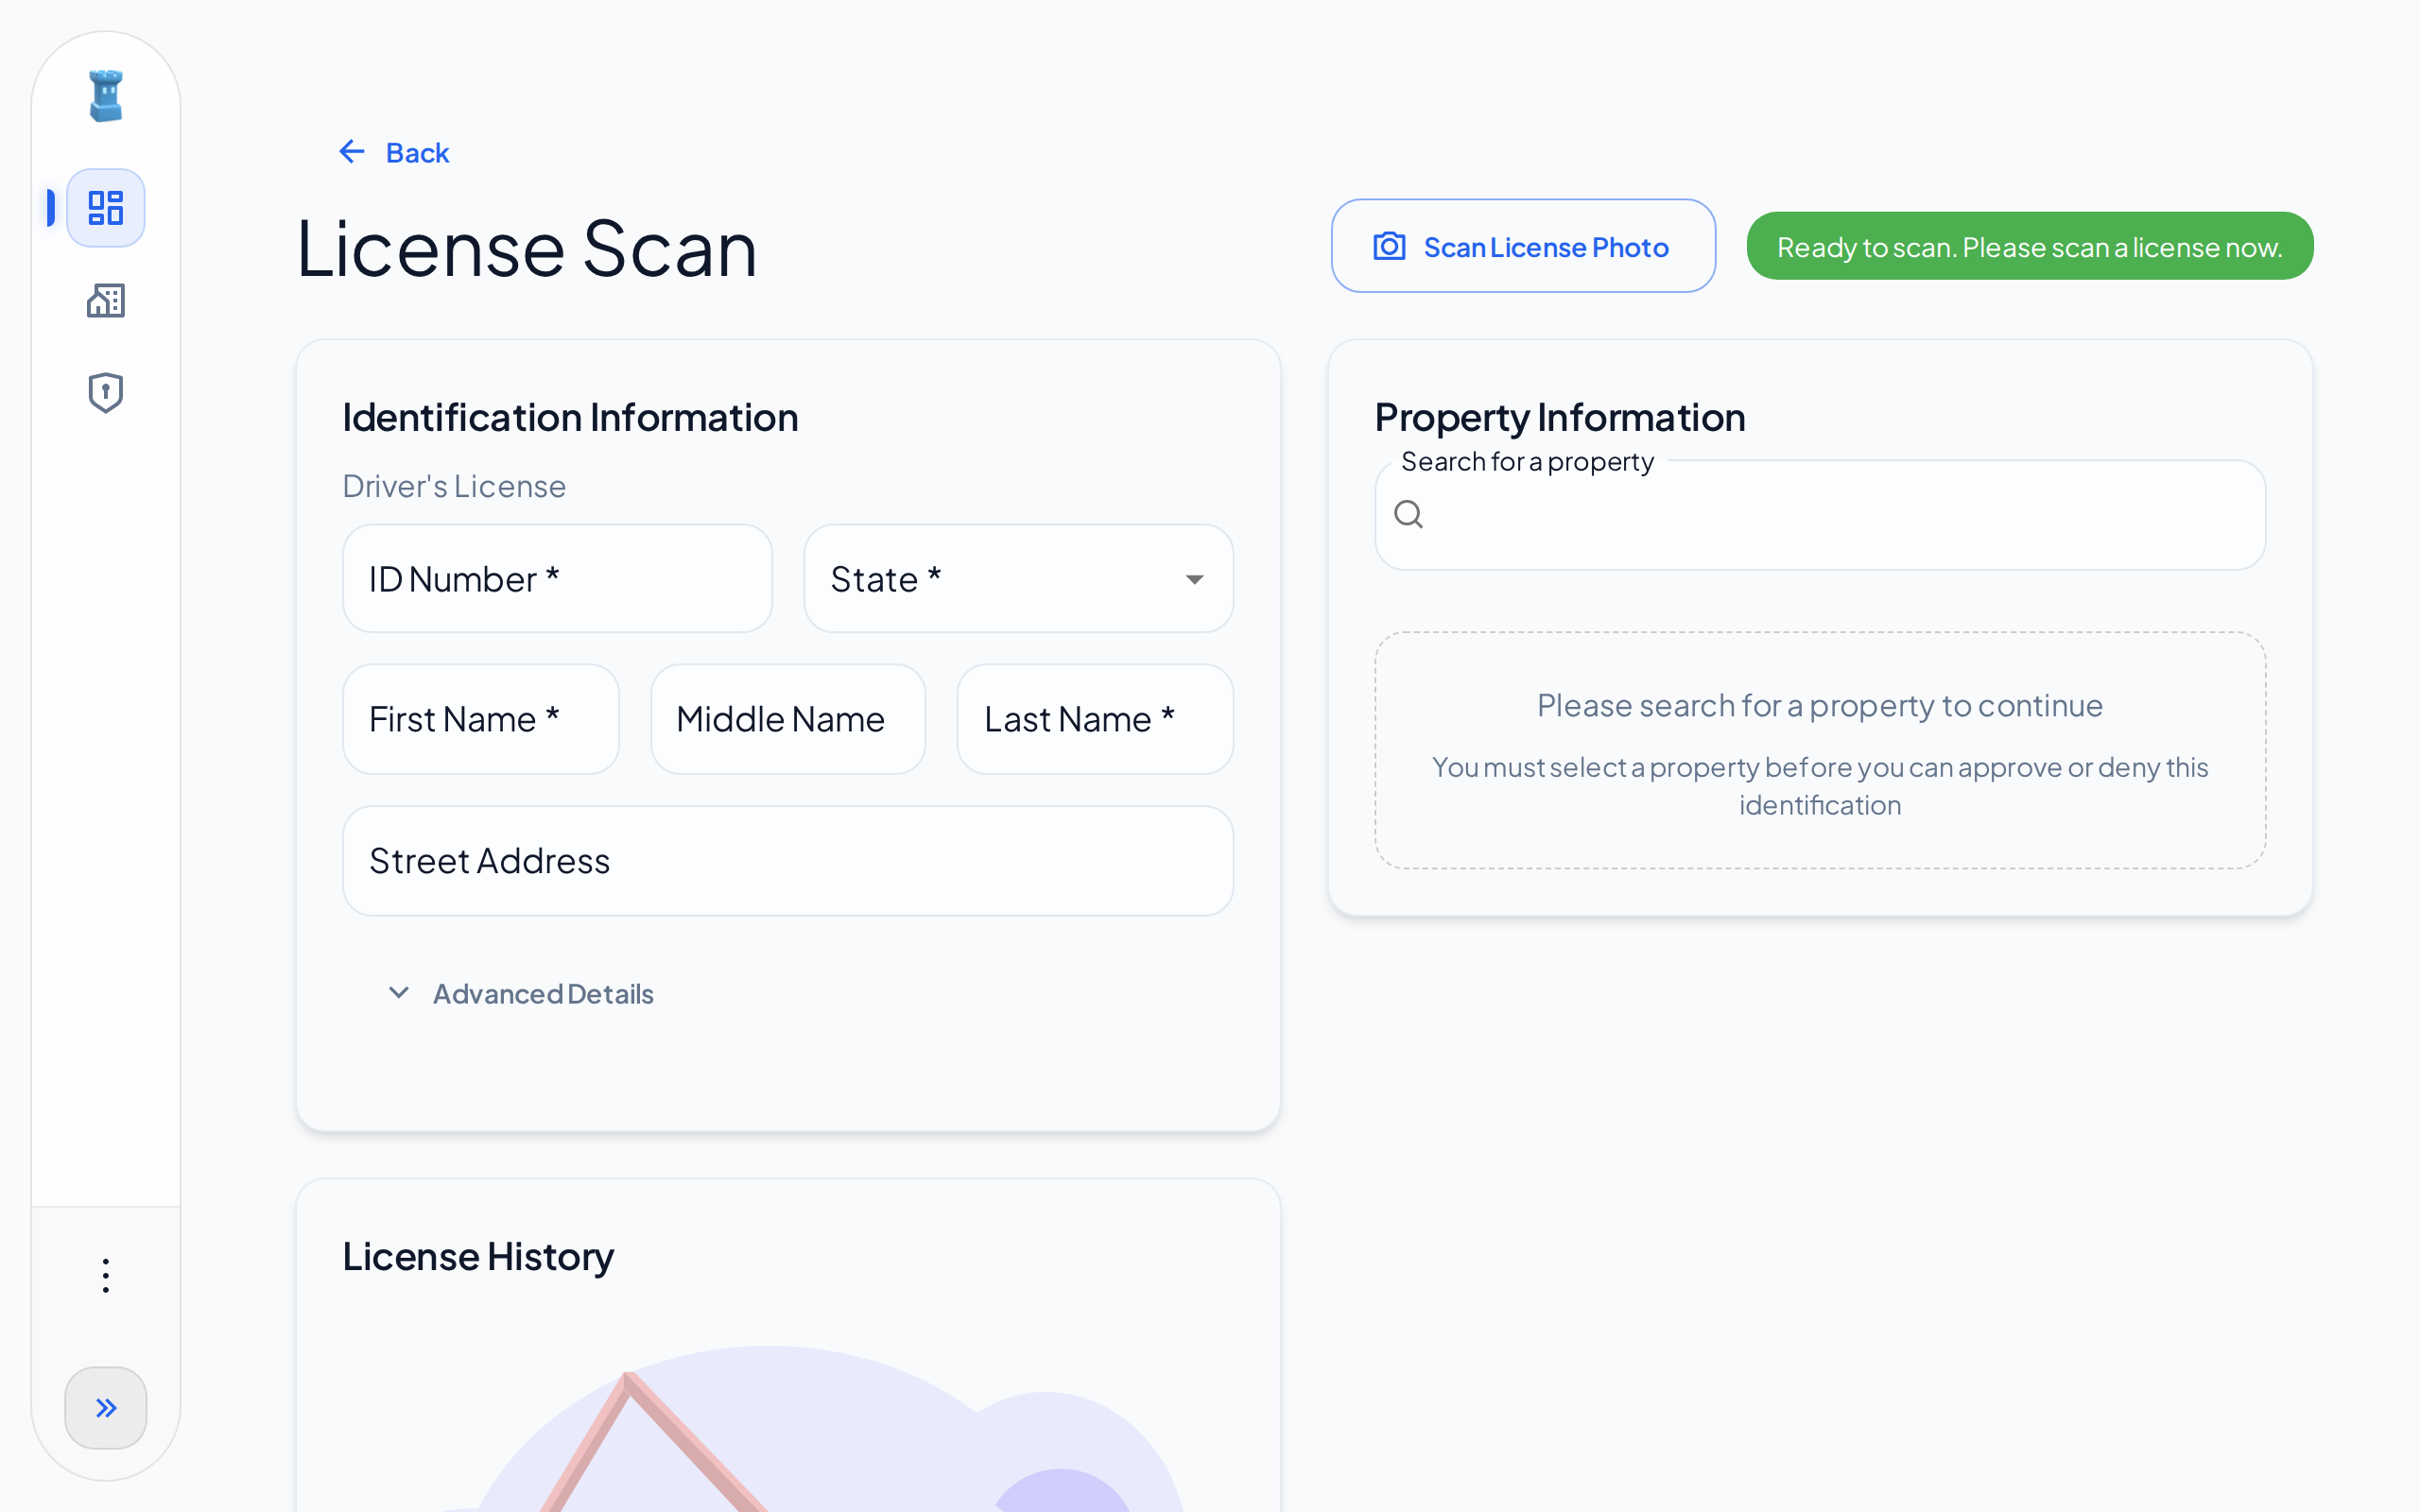Click 'Please search for a property to continue' text
2420x1512 pixels.
pos(1820,705)
